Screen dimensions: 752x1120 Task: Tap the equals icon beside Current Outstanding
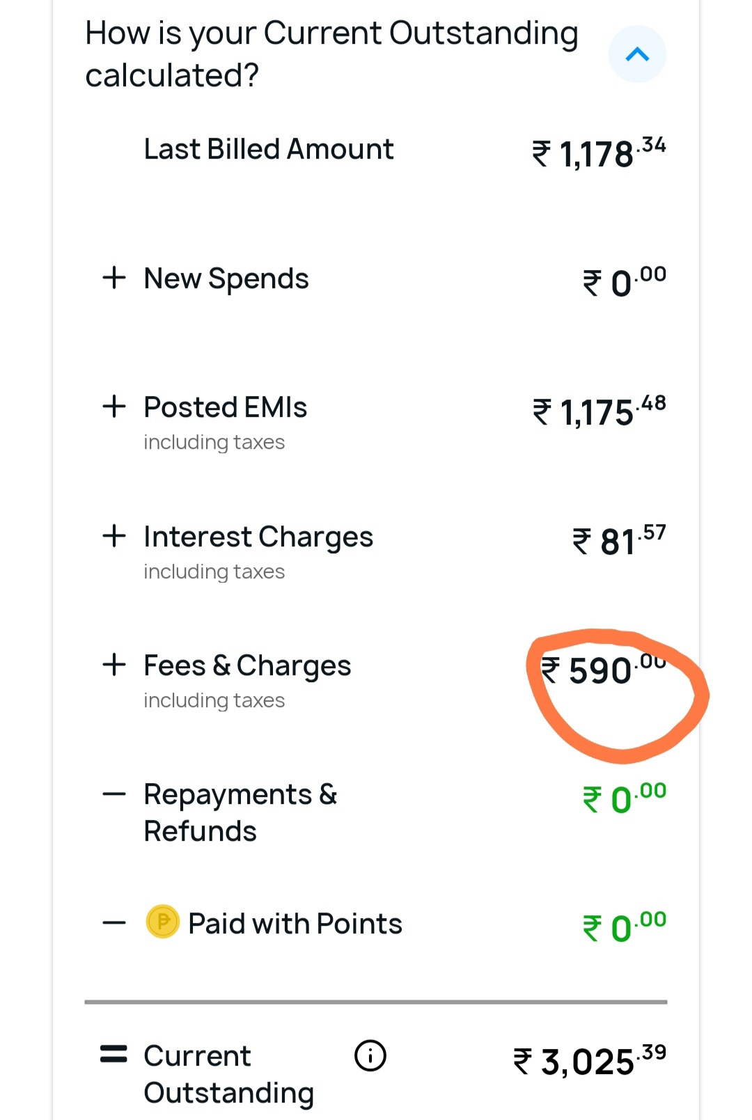[114, 1054]
